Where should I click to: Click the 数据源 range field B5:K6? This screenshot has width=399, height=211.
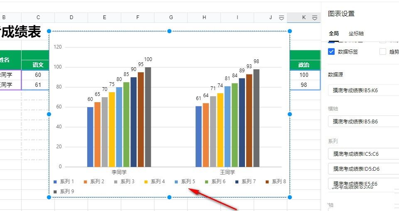363,90
